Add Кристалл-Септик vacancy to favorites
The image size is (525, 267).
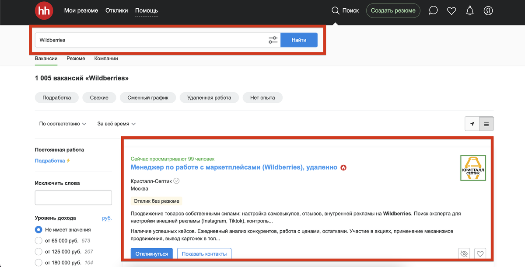[x=480, y=253]
